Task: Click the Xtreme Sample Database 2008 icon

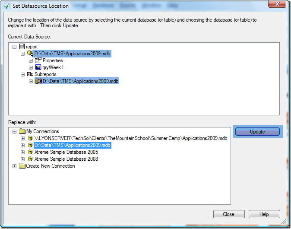Action: point(30,159)
